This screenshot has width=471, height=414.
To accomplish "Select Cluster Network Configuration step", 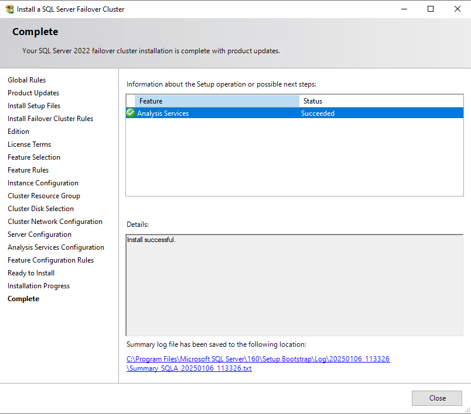I will point(55,222).
